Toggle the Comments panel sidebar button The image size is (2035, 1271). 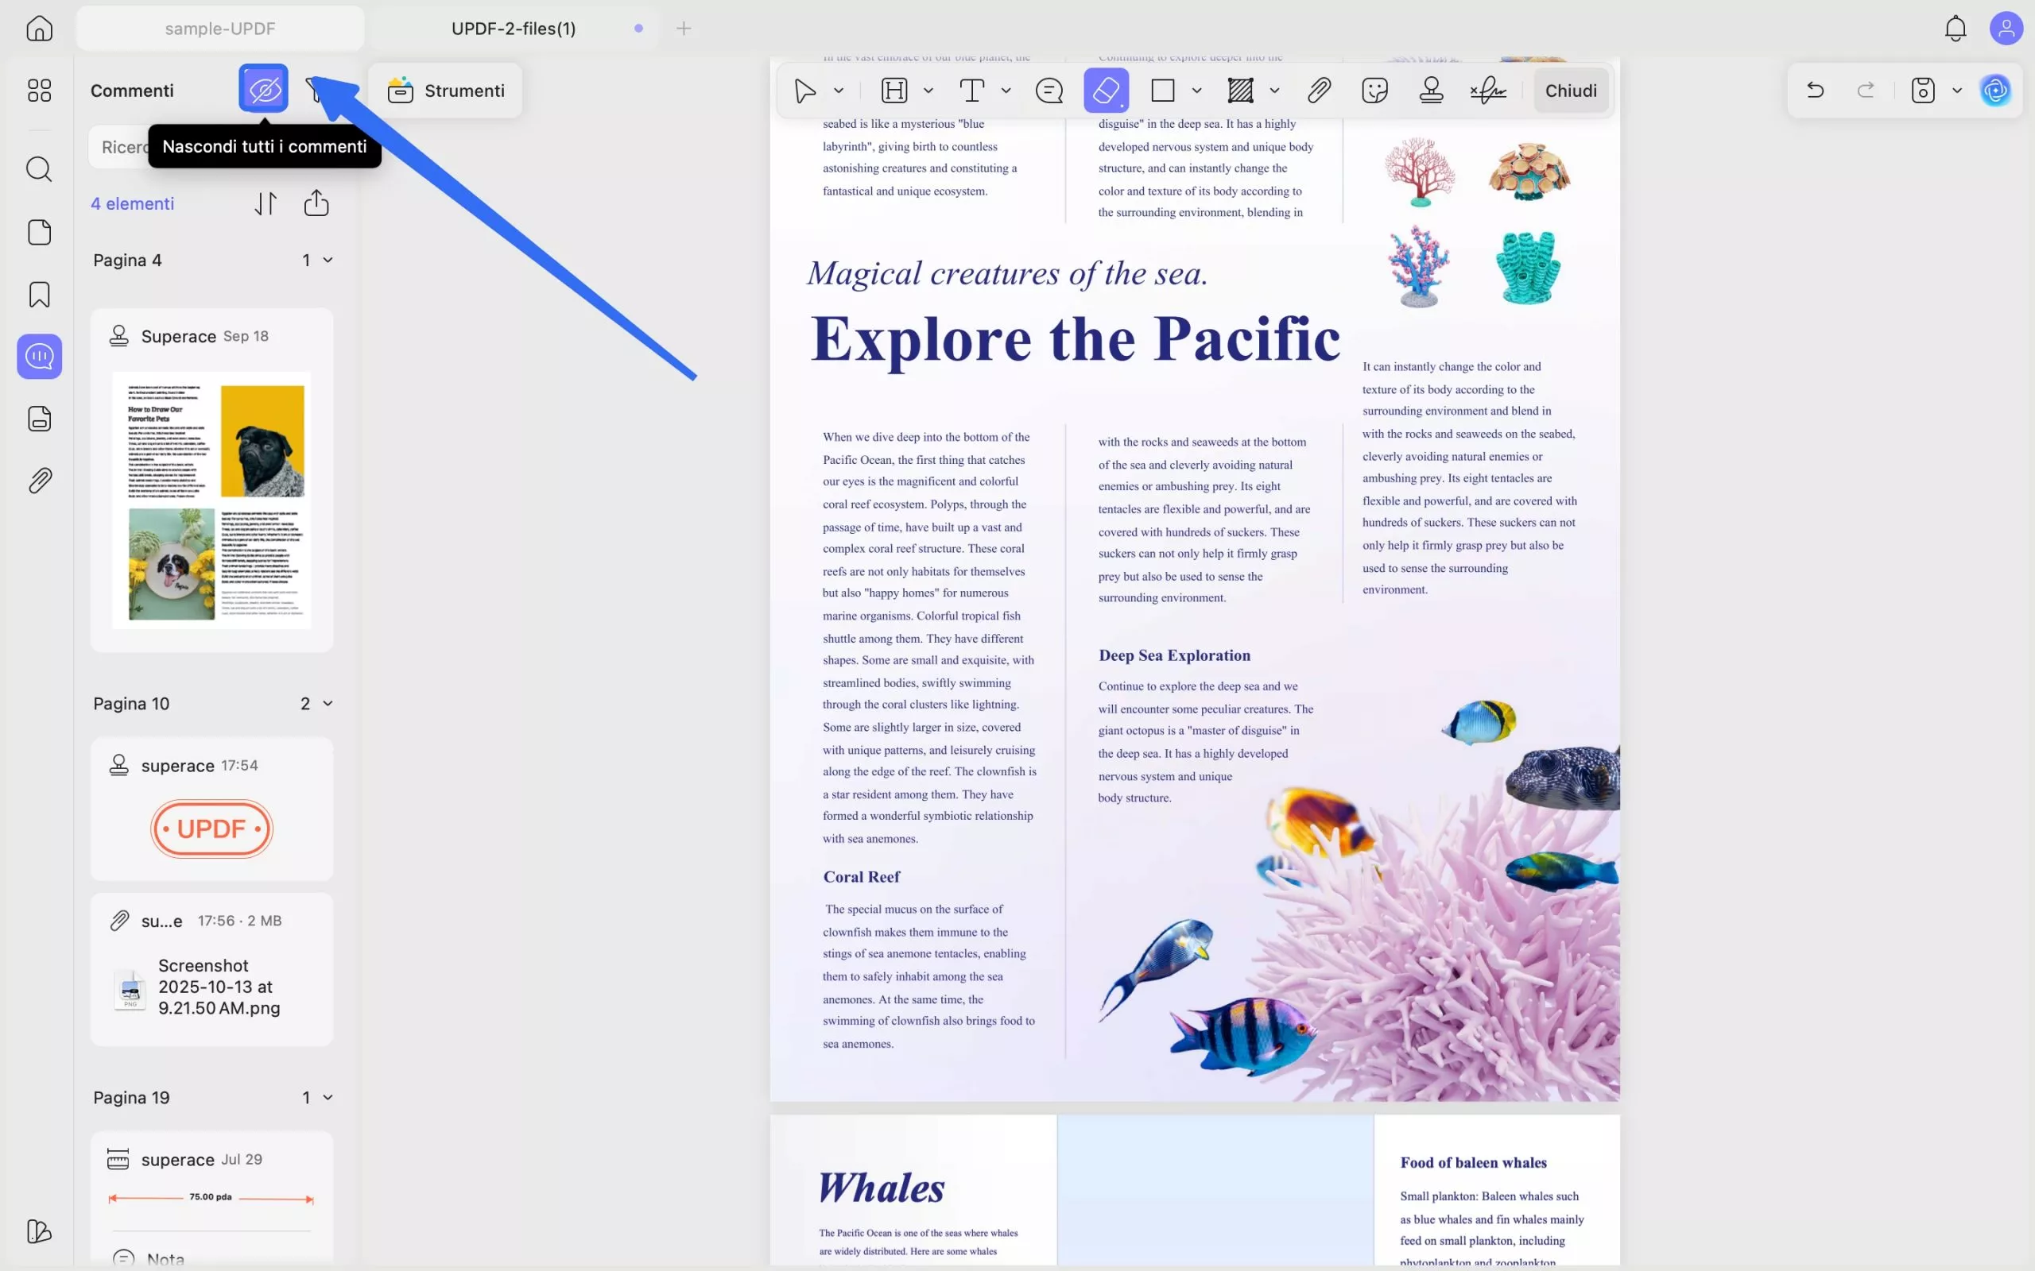click(40, 357)
